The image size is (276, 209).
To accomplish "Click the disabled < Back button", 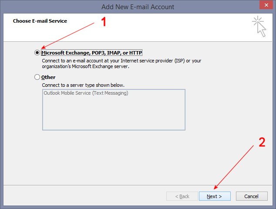I will point(182,196).
